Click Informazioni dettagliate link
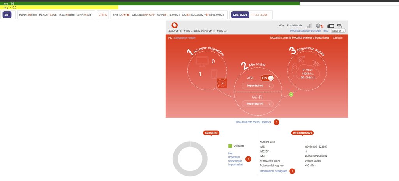This screenshot has height=181, width=399. (x=273, y=171)
